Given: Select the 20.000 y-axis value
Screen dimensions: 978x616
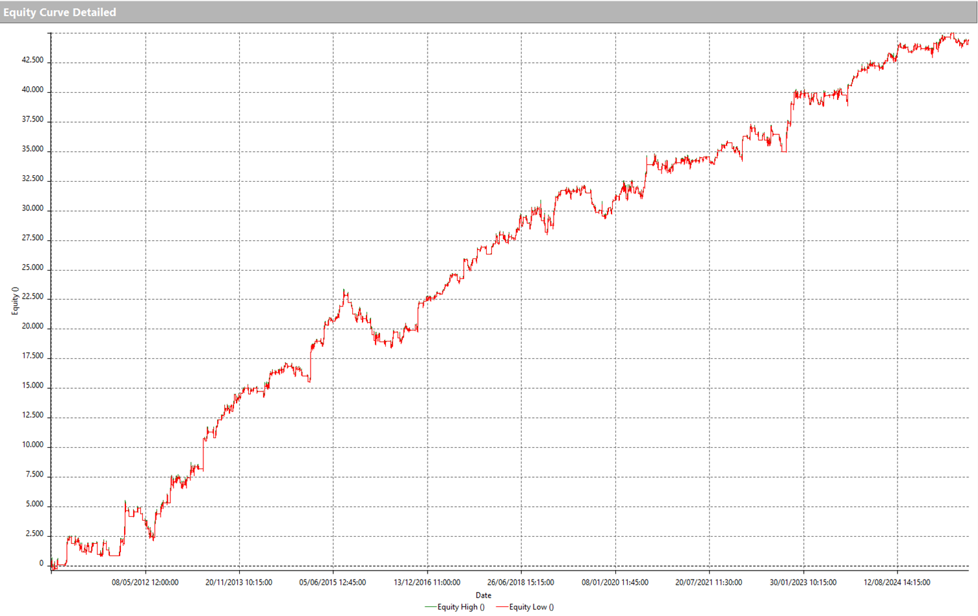Looking at the screenshot, I should (32, 326).
